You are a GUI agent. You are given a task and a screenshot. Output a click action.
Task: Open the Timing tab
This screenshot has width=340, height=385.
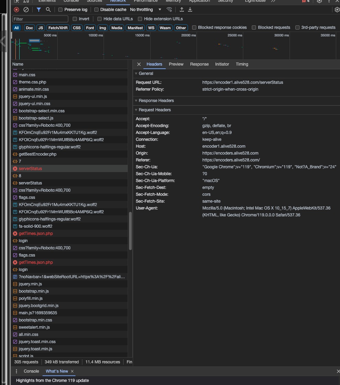coord(242,64)
